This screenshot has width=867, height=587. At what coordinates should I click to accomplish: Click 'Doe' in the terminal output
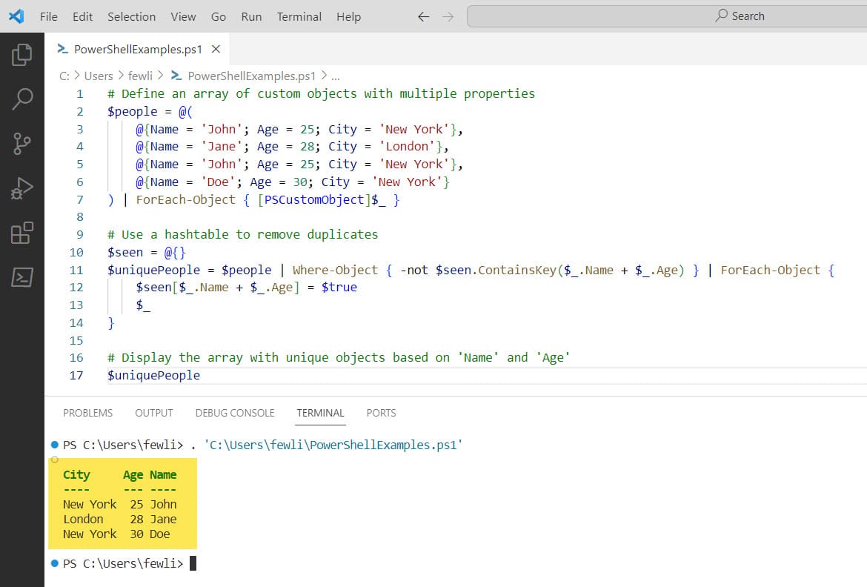pyautogui.click(x=160, y=534)
